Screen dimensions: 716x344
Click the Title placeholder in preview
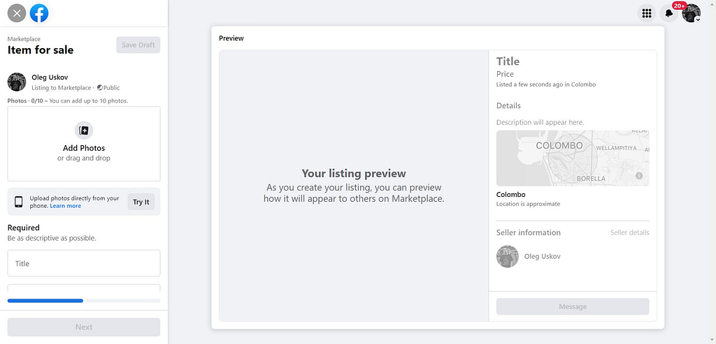[508, 61]
